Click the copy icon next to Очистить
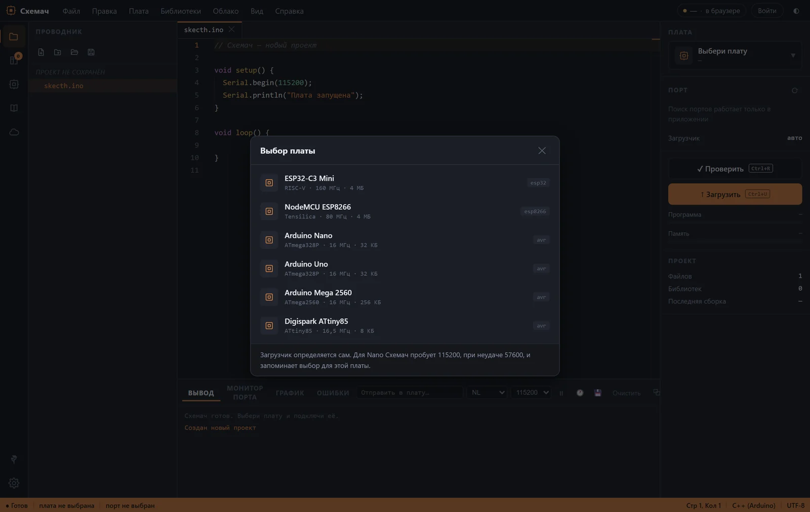Image resolution: width=810 pixels, height=512 pixels. coord(657,393)
